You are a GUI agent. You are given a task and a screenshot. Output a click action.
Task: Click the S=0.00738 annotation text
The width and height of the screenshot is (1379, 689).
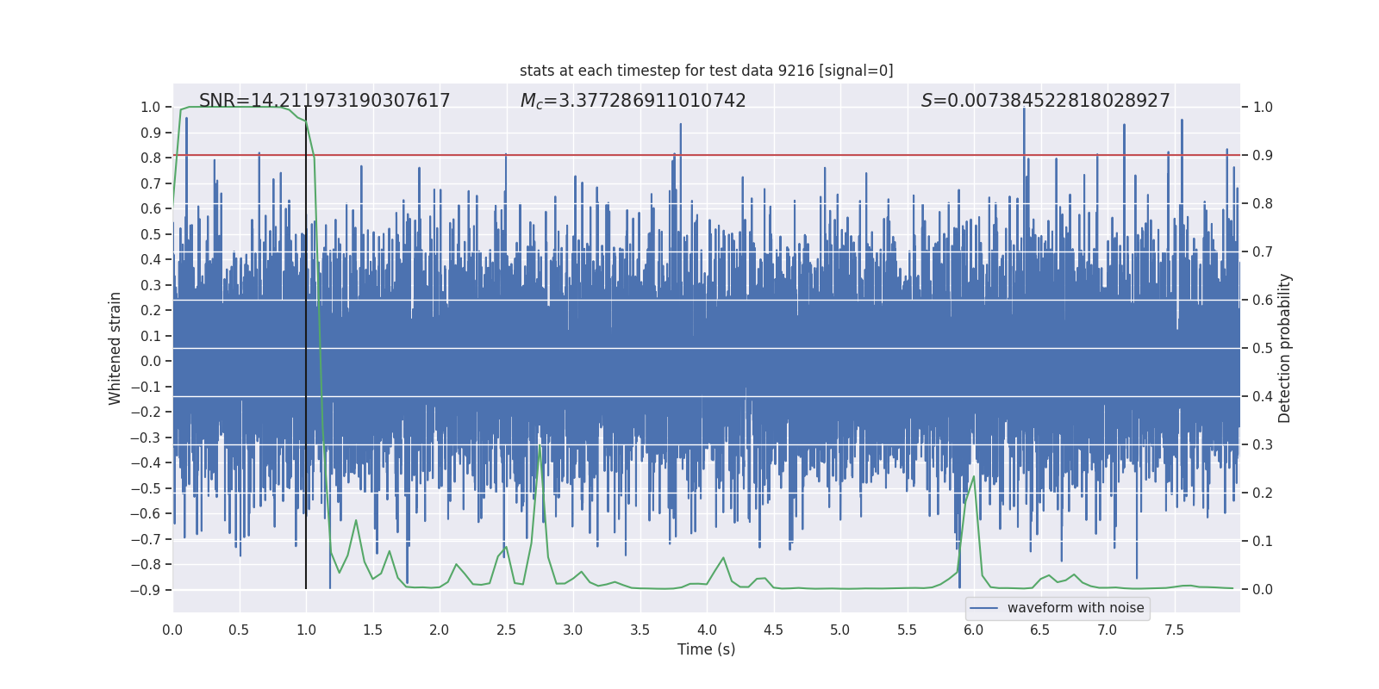1045,101
